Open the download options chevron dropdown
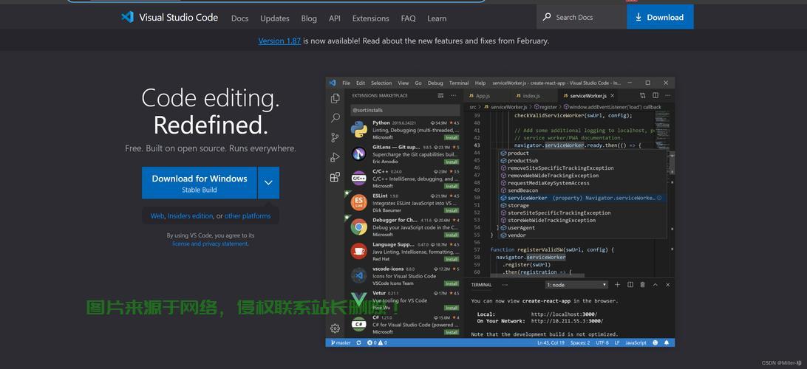The width and height of the screenshot is (807, 369). tap(269, 182)
